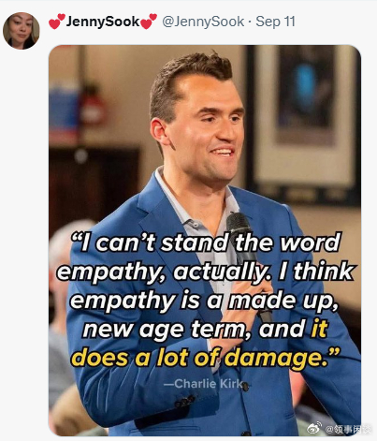Image resolution: width=377 pixels, height=441 pixels.
Task: Click the yellow "does a lot of damage" text
Action: point(205,357)
